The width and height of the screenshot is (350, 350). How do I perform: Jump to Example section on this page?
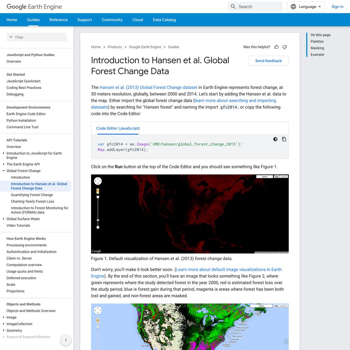click(317, 55)
